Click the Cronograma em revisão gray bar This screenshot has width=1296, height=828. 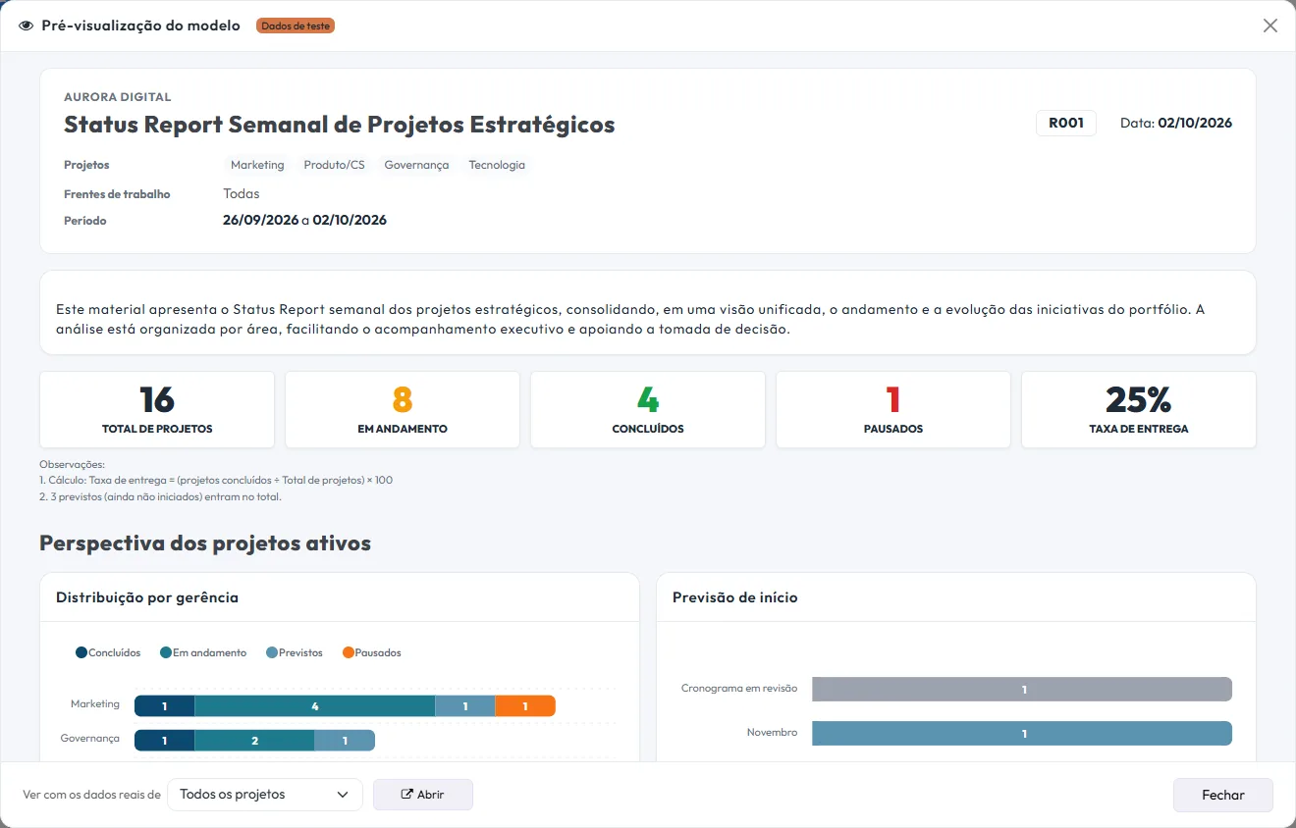(1022, 690)
